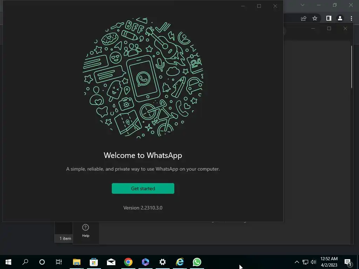Open the Windows Start menu
The height and width of the screenshot is (269, 359).
click(x=8, y=262)
